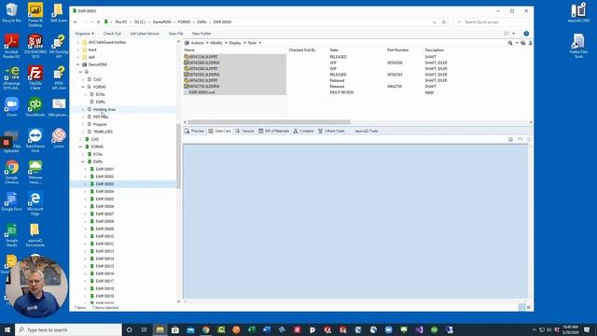Open Recycle Bin on the desktop
The width and height of the screenshot is (597, 336).
click(x=11, y=12)
